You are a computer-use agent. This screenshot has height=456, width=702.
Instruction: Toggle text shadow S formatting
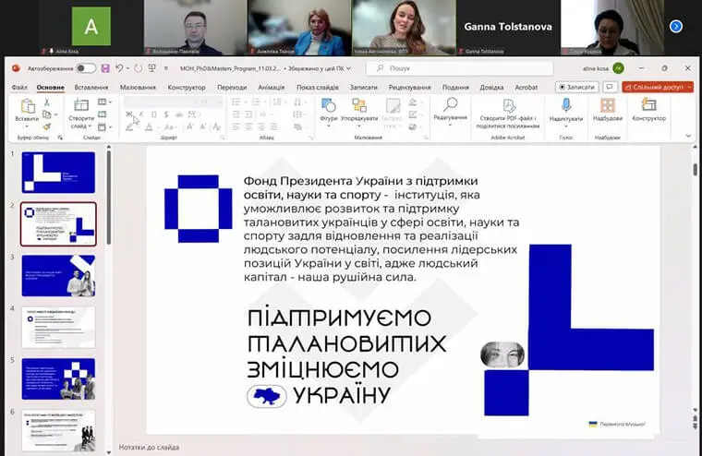point(166,114)
